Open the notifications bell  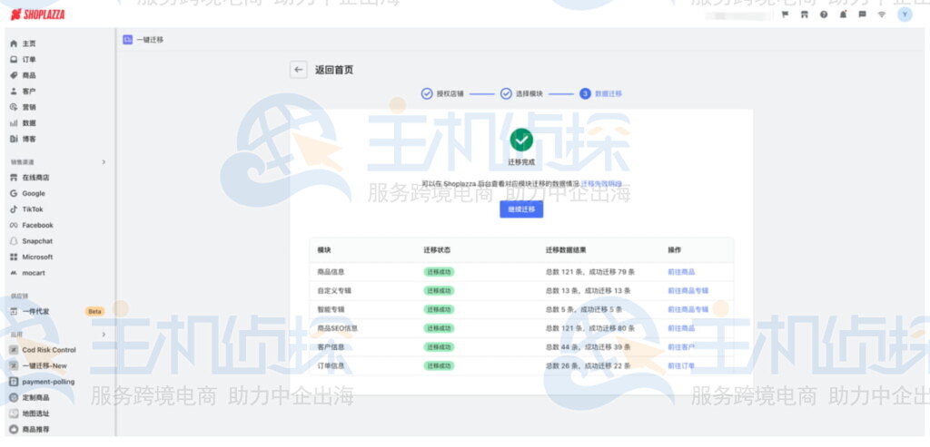pyautogui.click(x=843, y=15)
